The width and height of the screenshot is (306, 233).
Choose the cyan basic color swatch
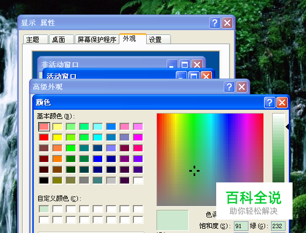tap(97, 137)
